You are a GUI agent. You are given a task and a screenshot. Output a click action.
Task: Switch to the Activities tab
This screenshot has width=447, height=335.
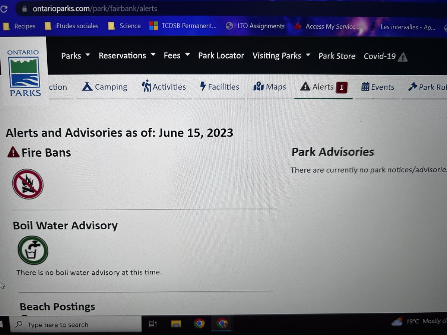[164, 87]
